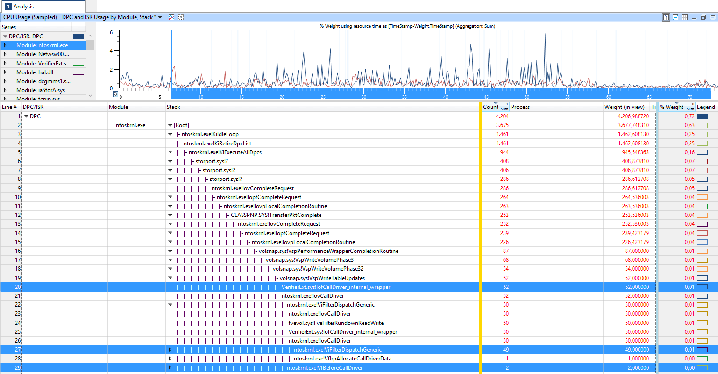
Task: Sort by Count column header
Action: 495,107
